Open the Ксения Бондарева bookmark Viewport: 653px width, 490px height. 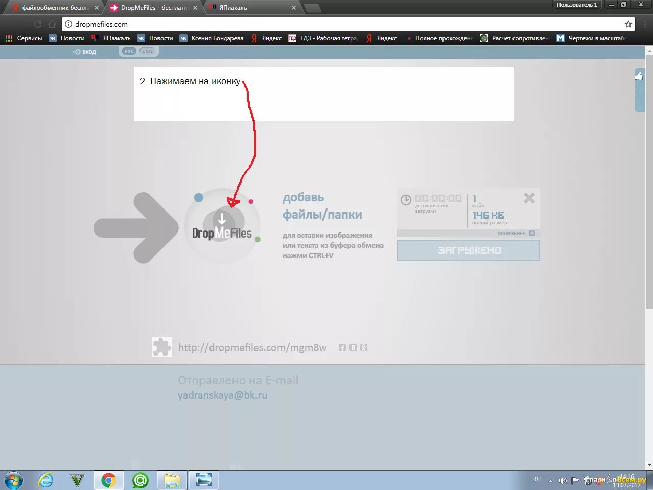(212, 38)
